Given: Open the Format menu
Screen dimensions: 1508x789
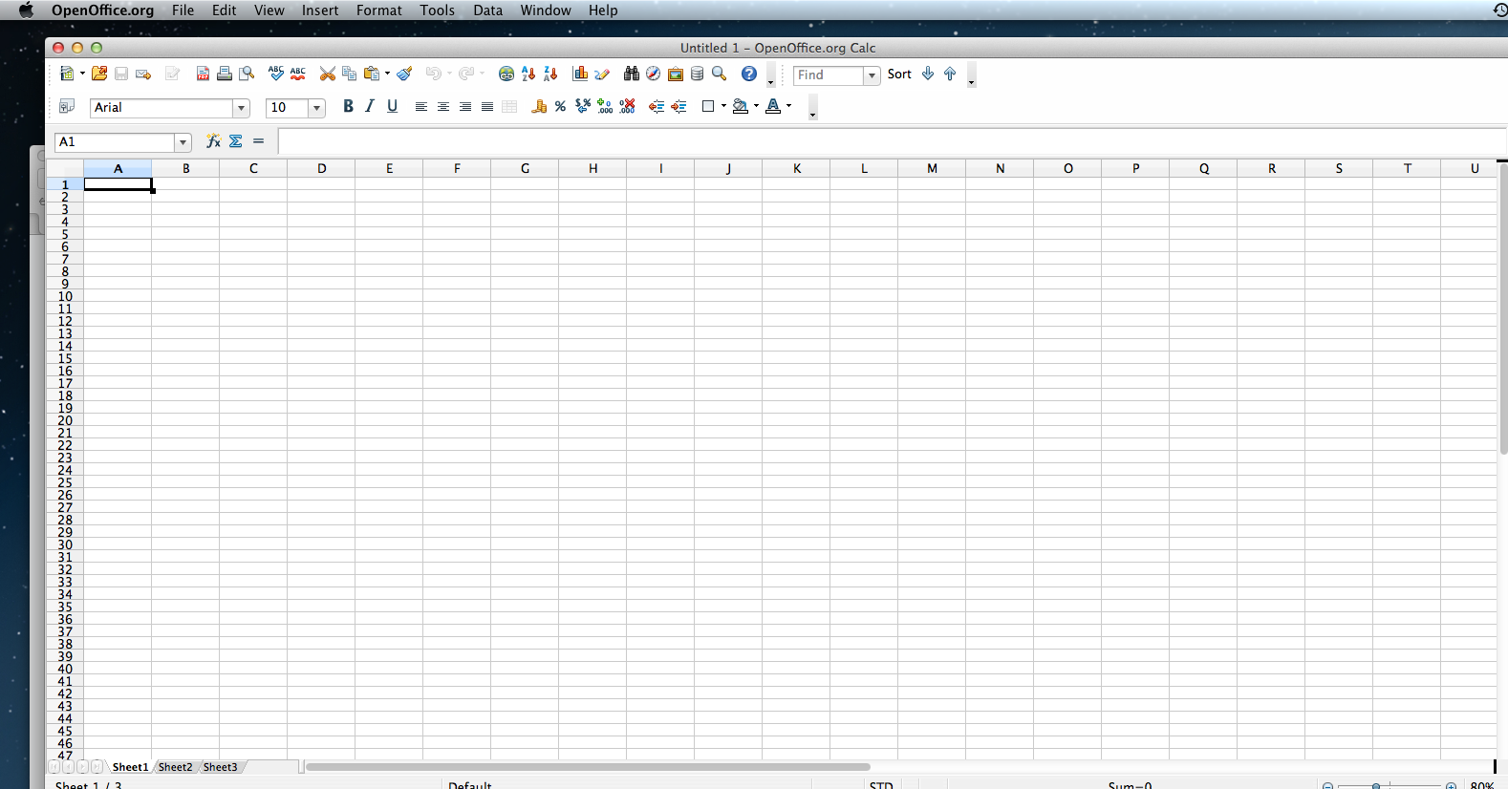Looking at the screenshot, I should point(379,11).
